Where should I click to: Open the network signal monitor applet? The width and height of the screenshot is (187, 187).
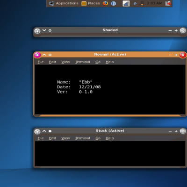pos(126,3)
